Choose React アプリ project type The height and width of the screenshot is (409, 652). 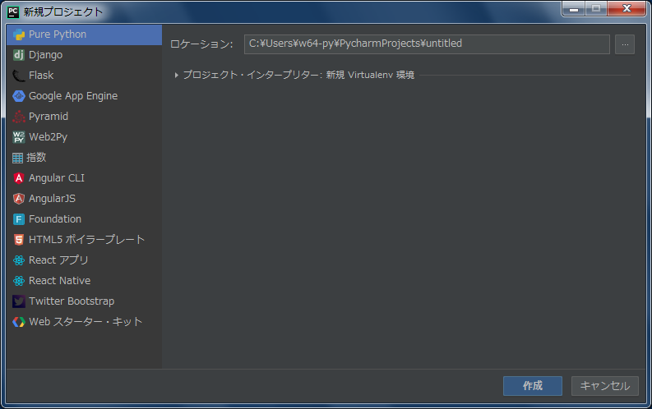click(84, 260)
